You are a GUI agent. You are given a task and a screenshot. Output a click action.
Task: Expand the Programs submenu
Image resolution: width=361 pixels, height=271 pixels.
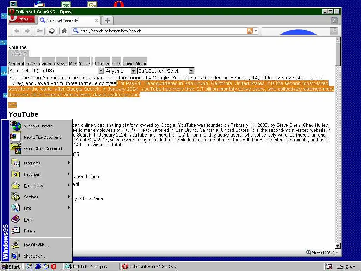pos(41,163)
